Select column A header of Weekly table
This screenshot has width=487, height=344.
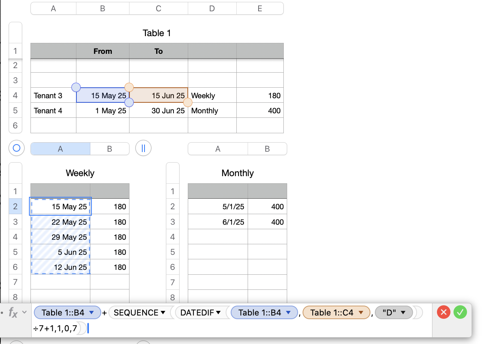coord(60,149)
